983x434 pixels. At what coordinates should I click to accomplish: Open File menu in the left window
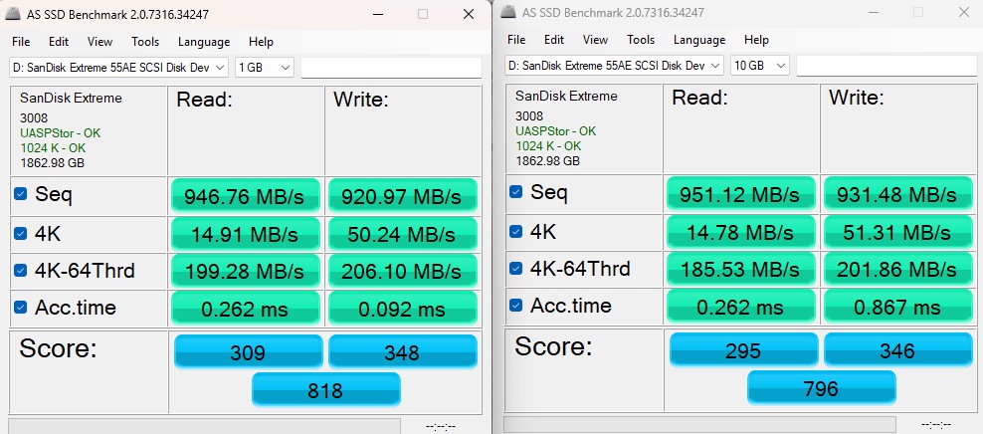point(21,42)
